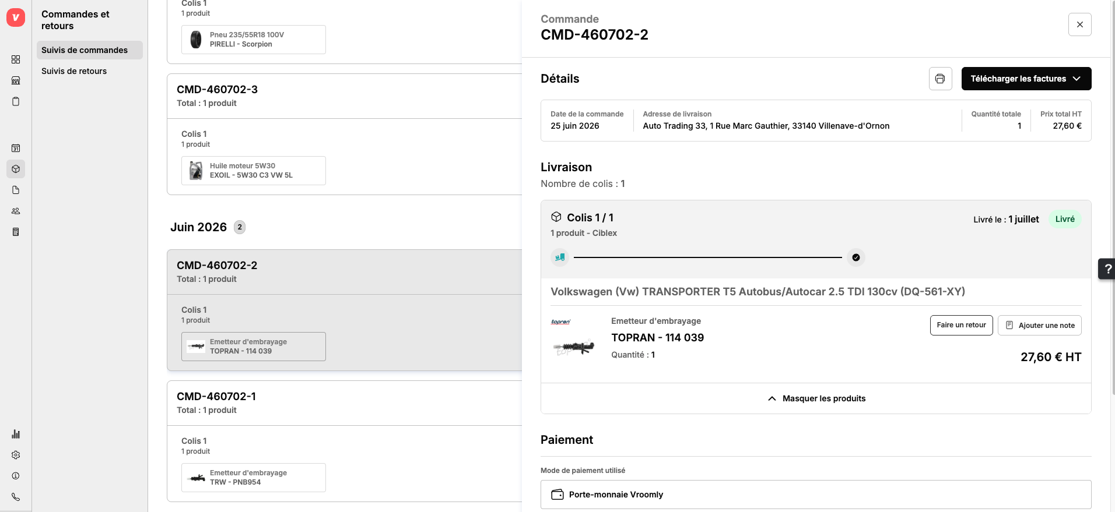
Task: Click the delivered checkmark progress marker
Action: 855,257
